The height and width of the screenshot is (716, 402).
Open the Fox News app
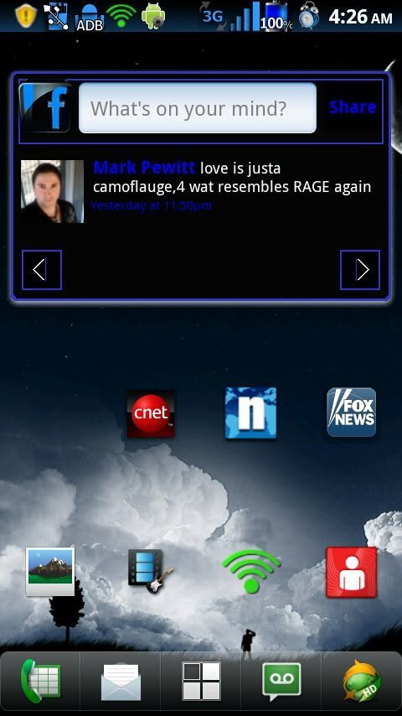pyautogui.click(x=352, y=412)
